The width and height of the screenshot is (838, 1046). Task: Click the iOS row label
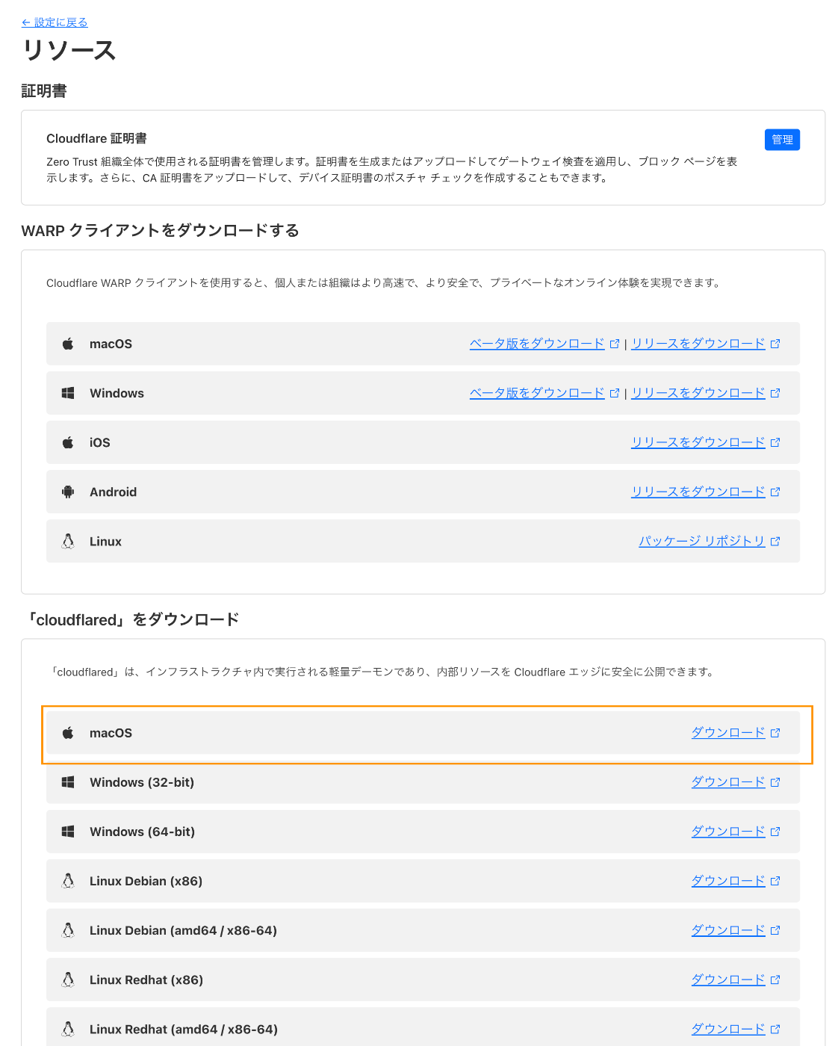(x=100, y=442)
